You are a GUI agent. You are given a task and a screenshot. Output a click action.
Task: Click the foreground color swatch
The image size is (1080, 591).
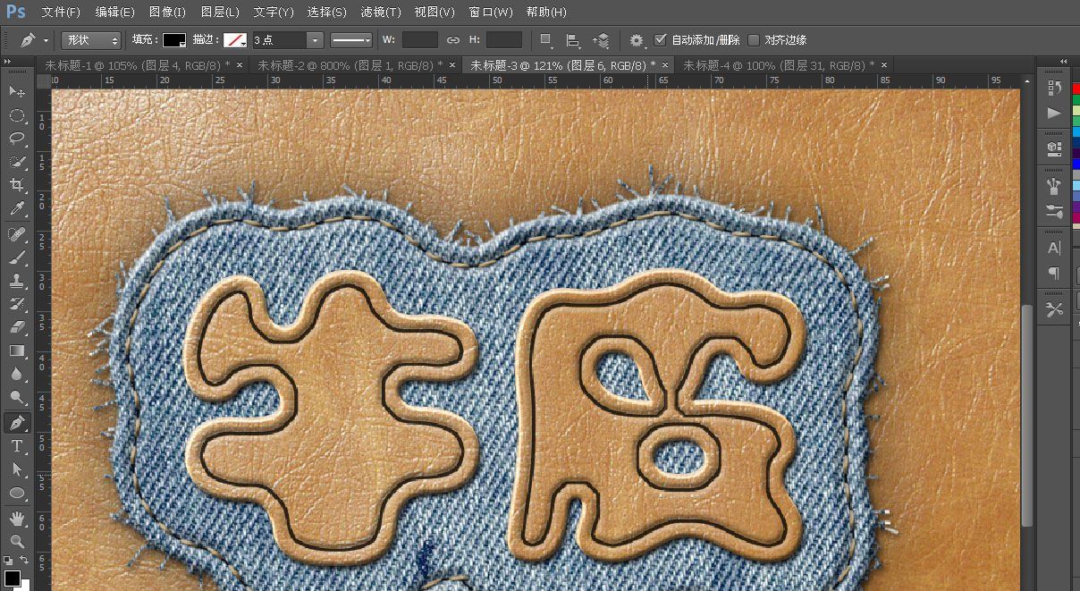[x=12, y=578]
